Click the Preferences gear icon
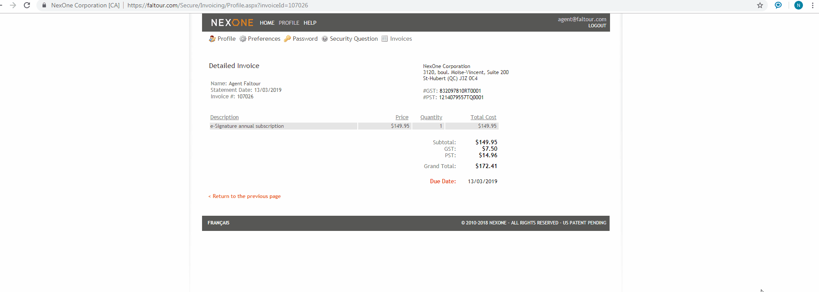The width and height of the screenshot is (819, 292). tap(243, 39)
